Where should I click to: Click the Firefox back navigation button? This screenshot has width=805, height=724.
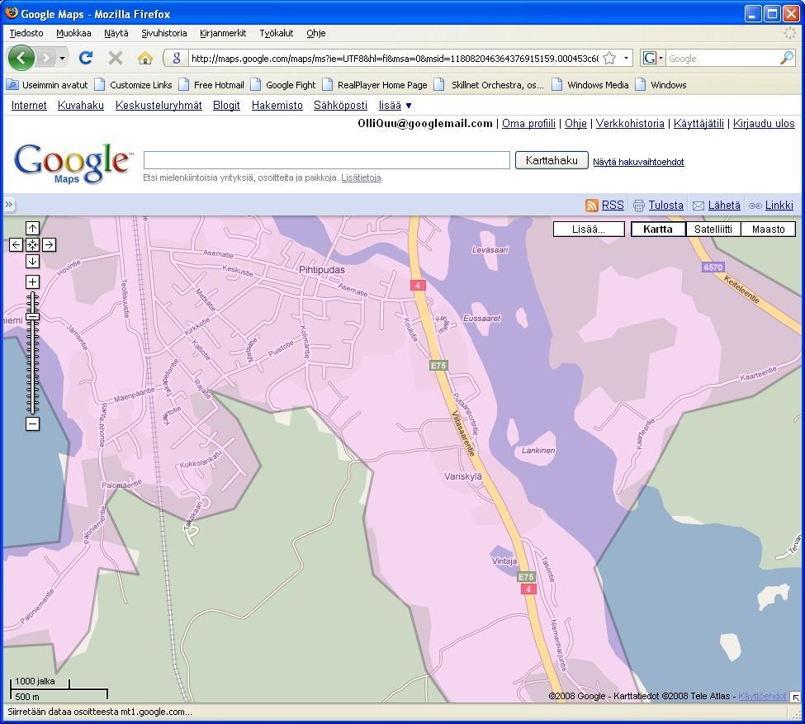click(x=21, y=58)
